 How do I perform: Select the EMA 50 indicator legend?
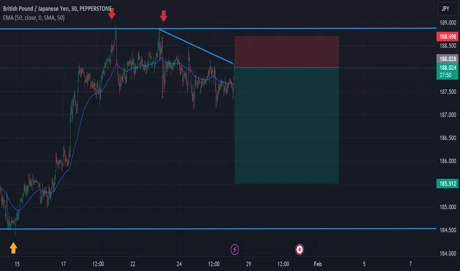click(34, 18)
